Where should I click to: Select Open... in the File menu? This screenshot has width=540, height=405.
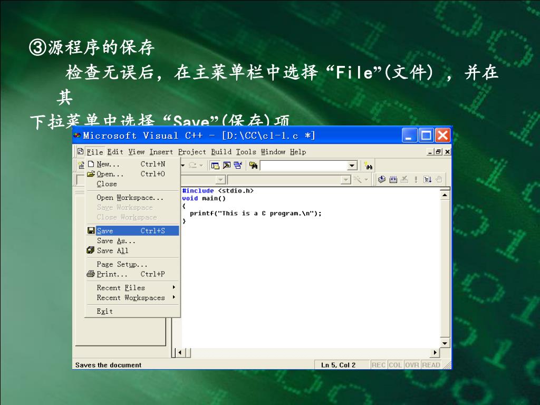coord(132,174)
